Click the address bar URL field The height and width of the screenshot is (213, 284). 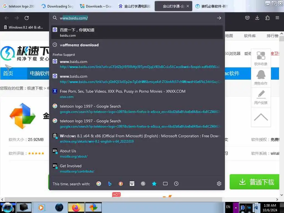point(137,18)
